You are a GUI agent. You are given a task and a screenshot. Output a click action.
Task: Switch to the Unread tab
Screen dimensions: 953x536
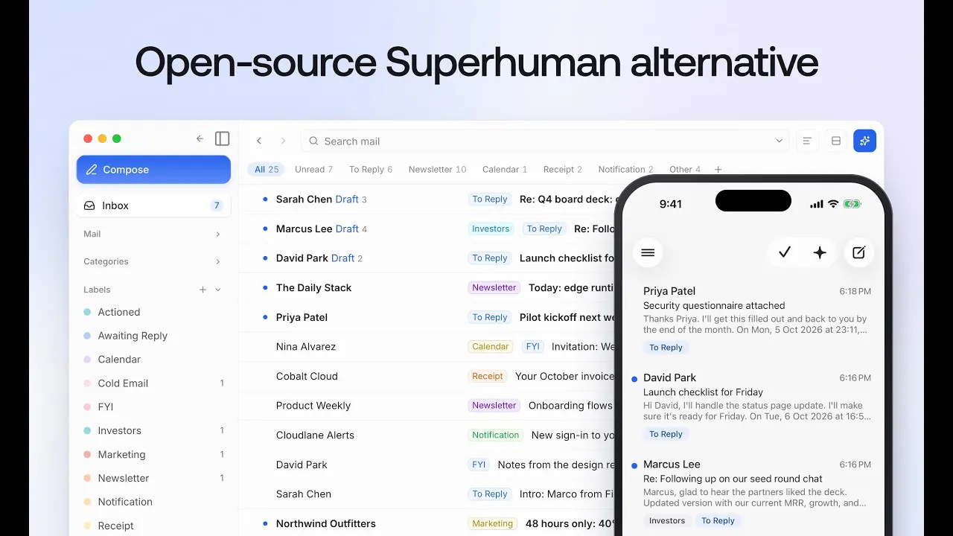pos(313,170)
